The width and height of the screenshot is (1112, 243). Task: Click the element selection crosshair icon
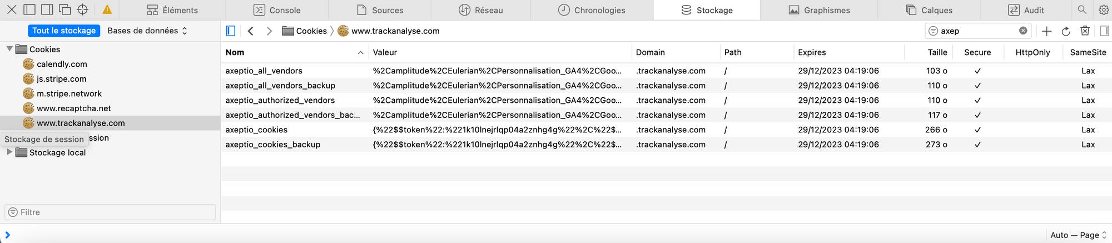[82, 9]
